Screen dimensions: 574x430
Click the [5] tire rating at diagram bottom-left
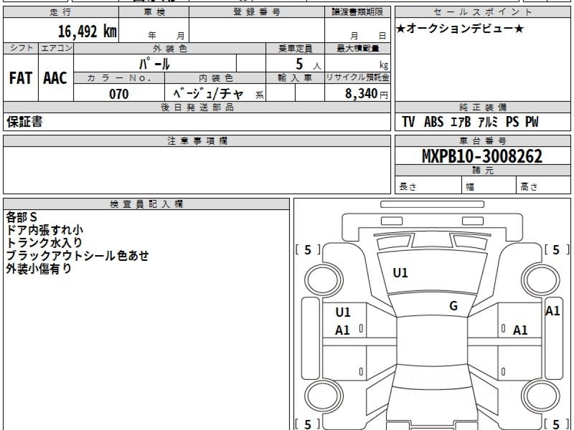(x=308, y=424)
